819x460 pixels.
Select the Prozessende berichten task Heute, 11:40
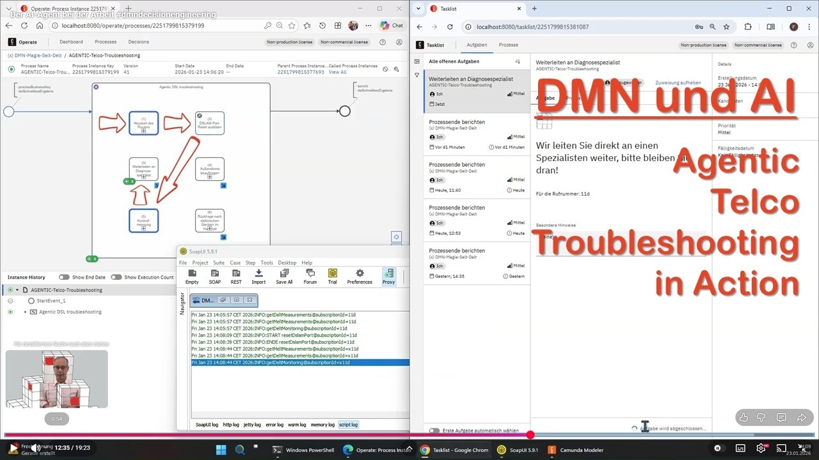click(x=477, y=176)
